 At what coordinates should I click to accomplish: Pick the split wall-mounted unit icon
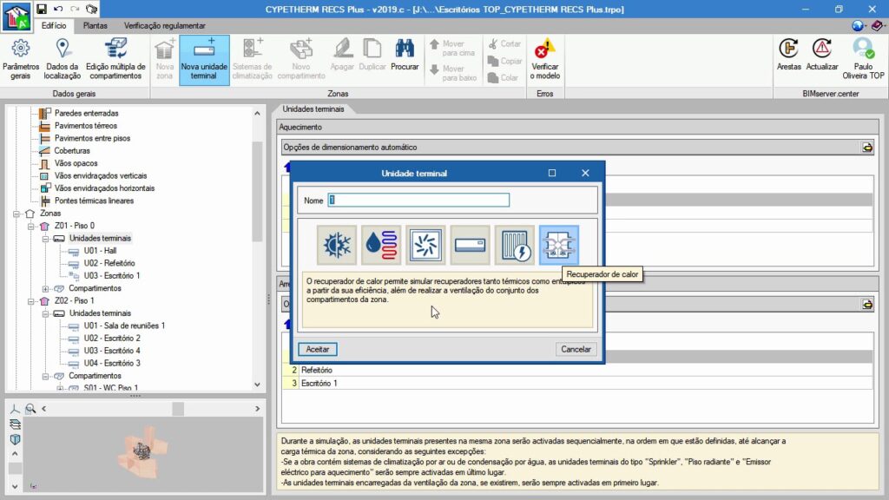(x=470, y=245)
